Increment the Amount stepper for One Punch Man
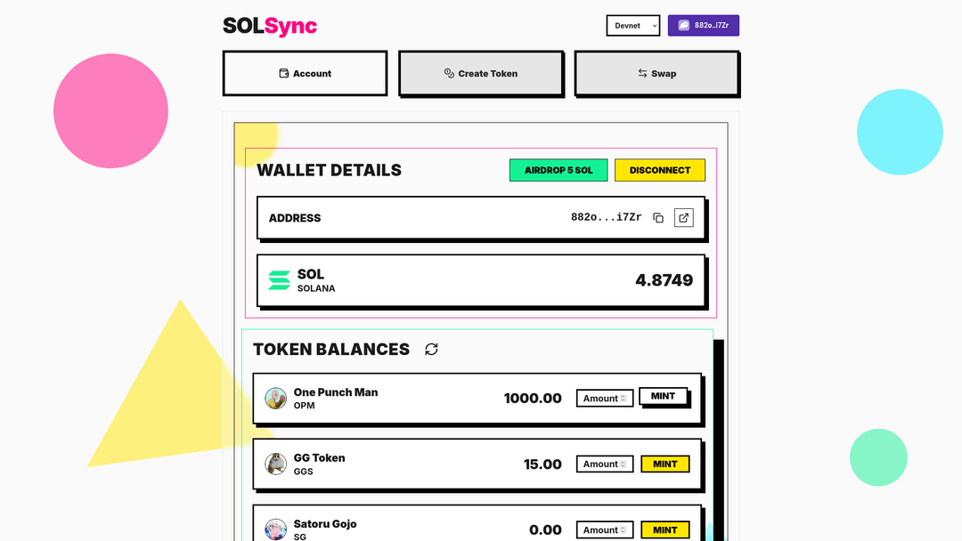Image resolution: width=962 pixels, height=541 pixels. 627,395
